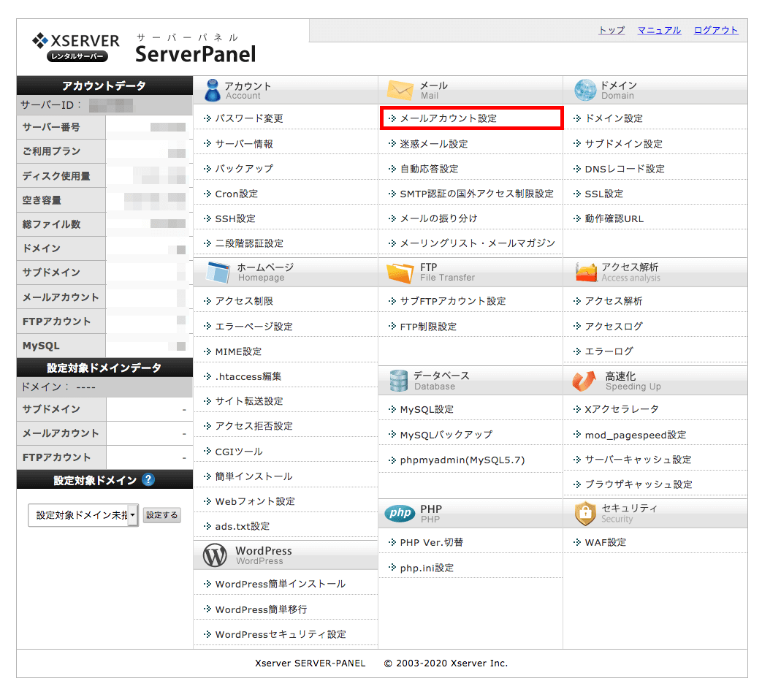Click the XSERVER logo

tap(76, 47)
